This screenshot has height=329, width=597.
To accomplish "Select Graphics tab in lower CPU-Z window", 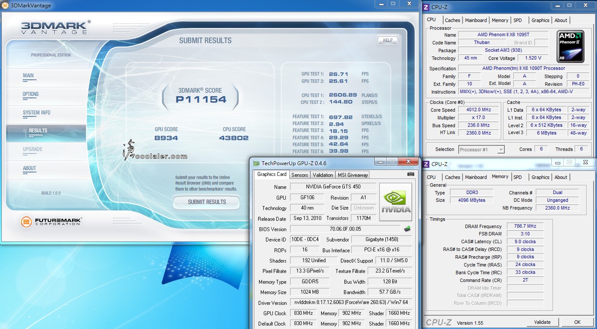I will pyautogui.click(x=541, y=177).
